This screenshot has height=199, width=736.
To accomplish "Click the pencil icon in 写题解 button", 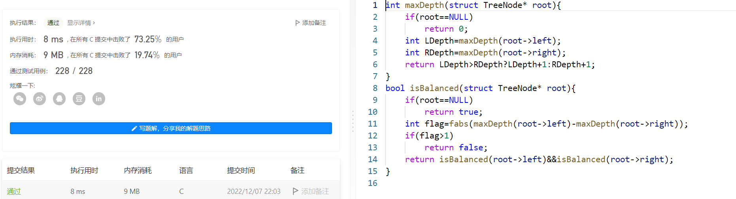I will coord(134,129).
